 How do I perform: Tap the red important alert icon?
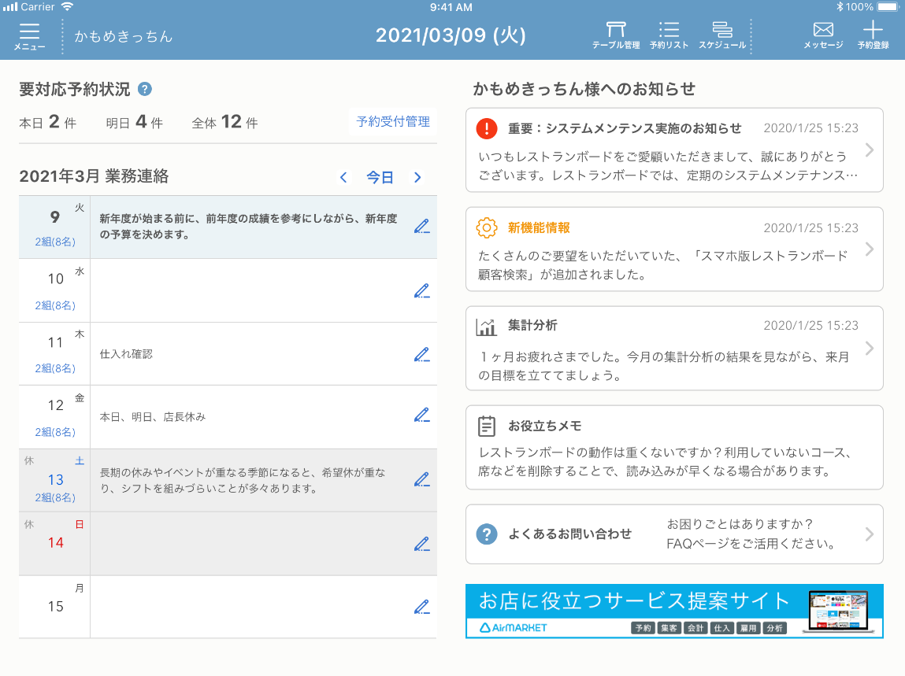487,128
